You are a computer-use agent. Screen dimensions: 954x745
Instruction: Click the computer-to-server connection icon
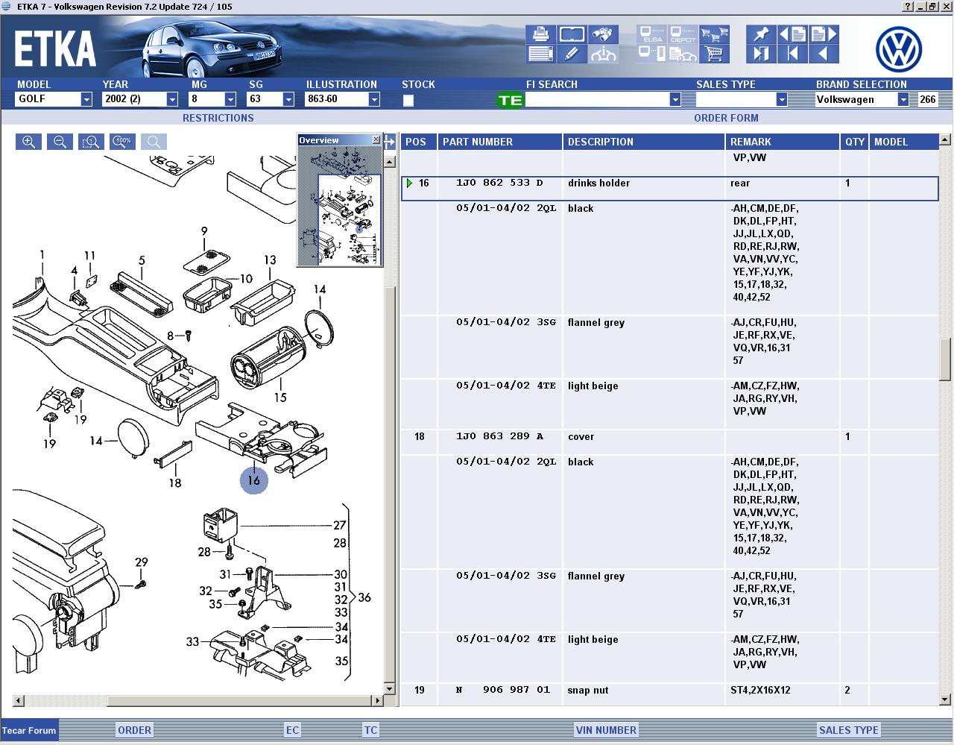tap(652, 54)
